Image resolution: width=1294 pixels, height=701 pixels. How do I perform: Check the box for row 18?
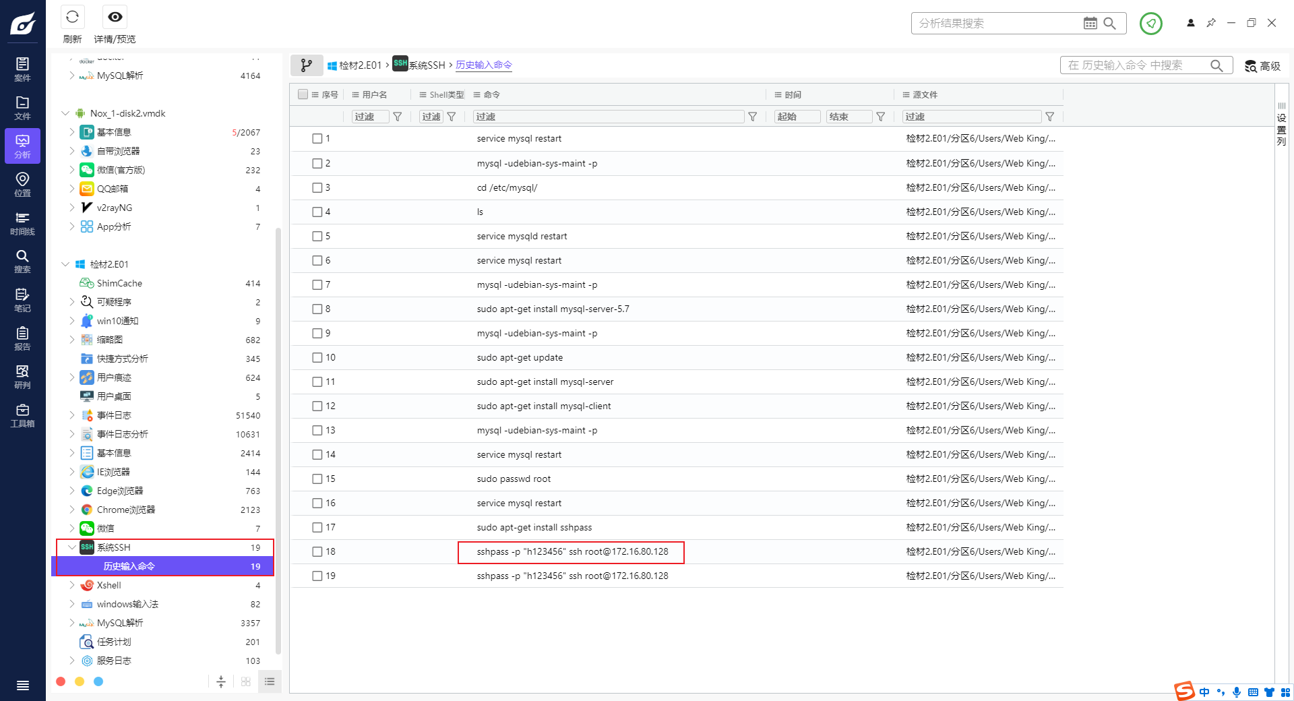(x=317, y=552)
